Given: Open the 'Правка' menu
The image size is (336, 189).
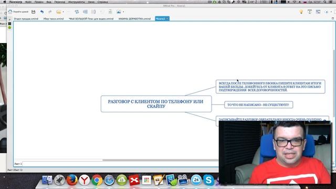Looking at the screenshot, I should (39, 2).
